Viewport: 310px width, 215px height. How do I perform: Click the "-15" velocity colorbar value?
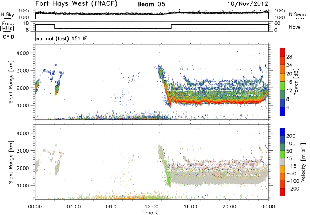tap(291, 166)
